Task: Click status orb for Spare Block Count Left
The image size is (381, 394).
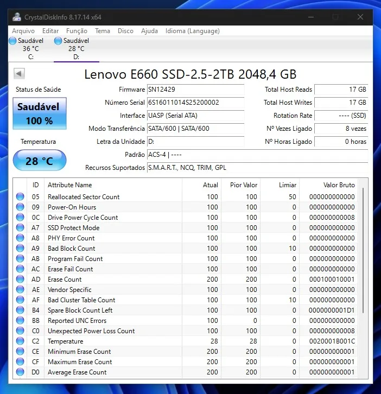Action: tap(20, 310)
